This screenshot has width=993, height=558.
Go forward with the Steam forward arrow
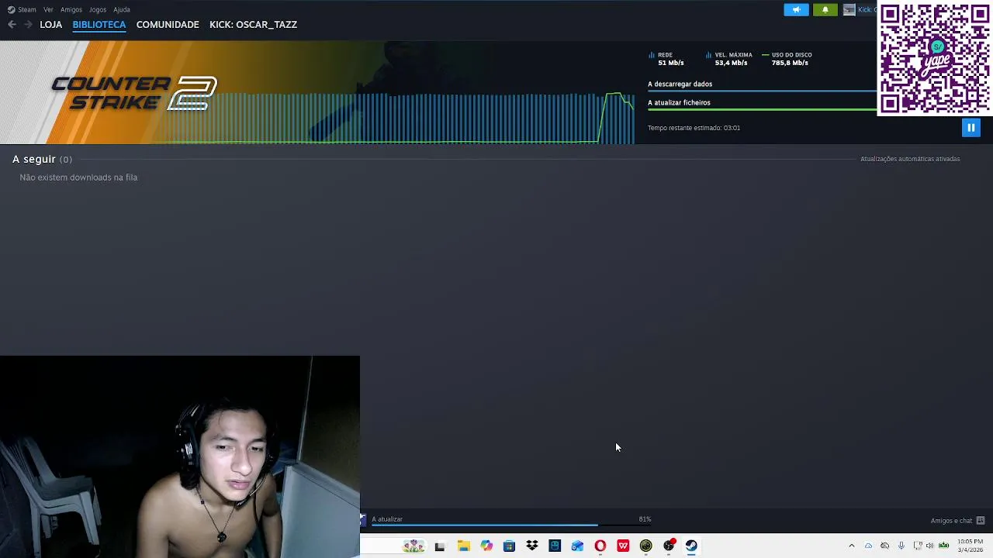coord(28,25)
